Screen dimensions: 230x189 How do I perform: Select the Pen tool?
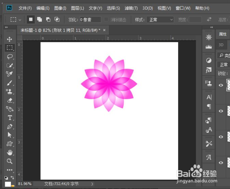coord(10,126)
